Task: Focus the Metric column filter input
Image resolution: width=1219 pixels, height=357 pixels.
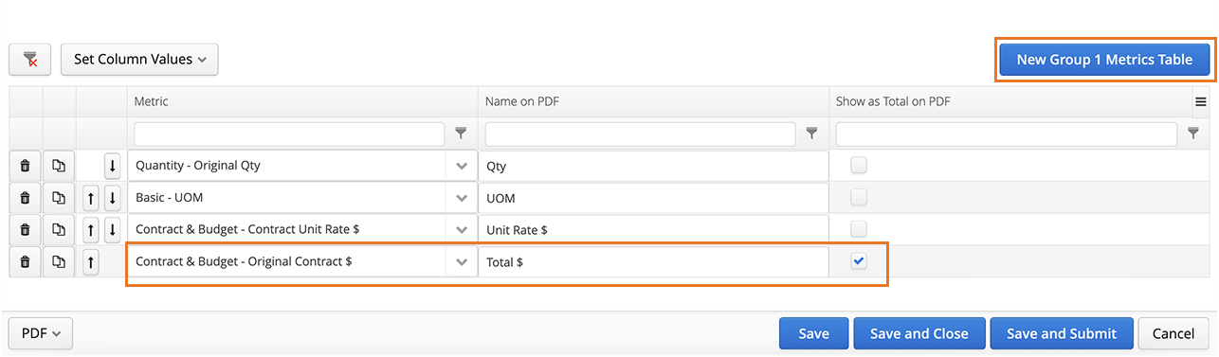Action: click(289, 134)
